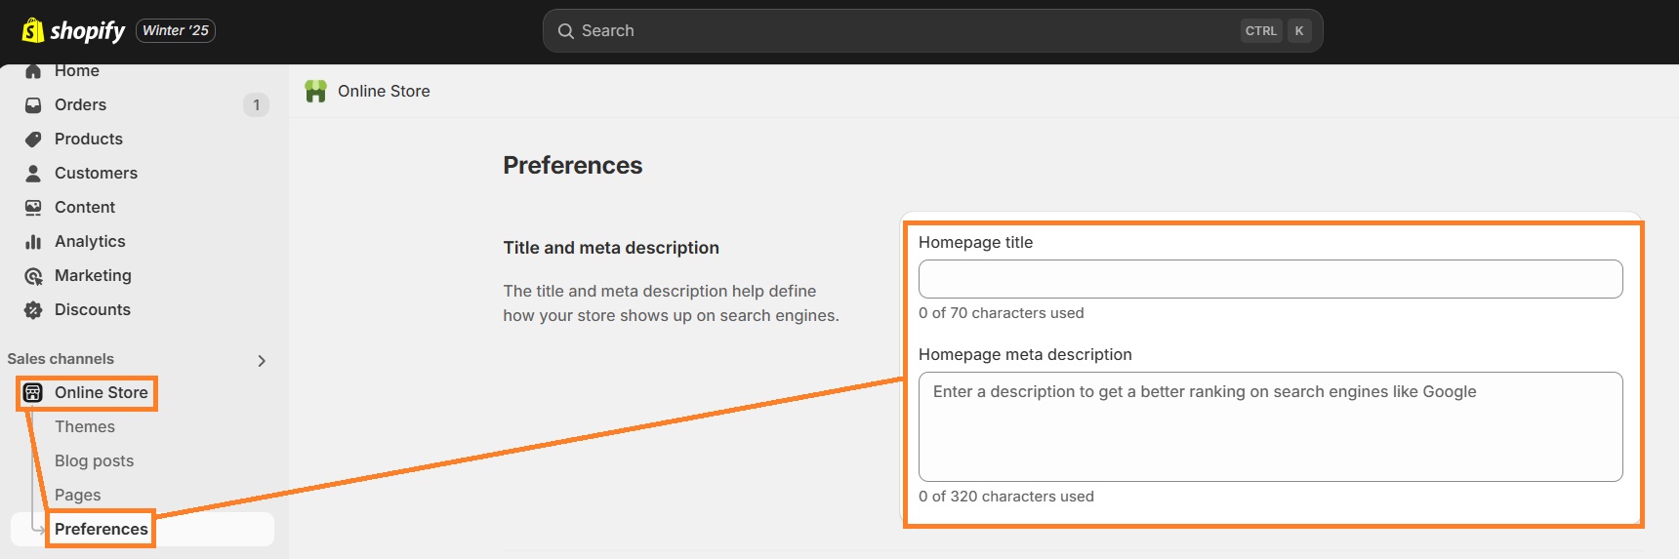The image size is (1679, 559).
Task: Click the Preferences page heading
Action: click(573, 165)
